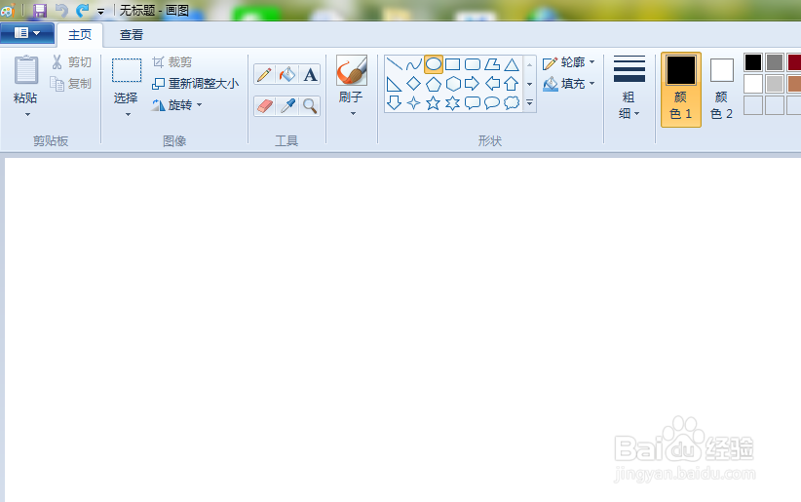Select the Five-point star shape
Viewport: 801px width, 502px height.
coord(434,103)
